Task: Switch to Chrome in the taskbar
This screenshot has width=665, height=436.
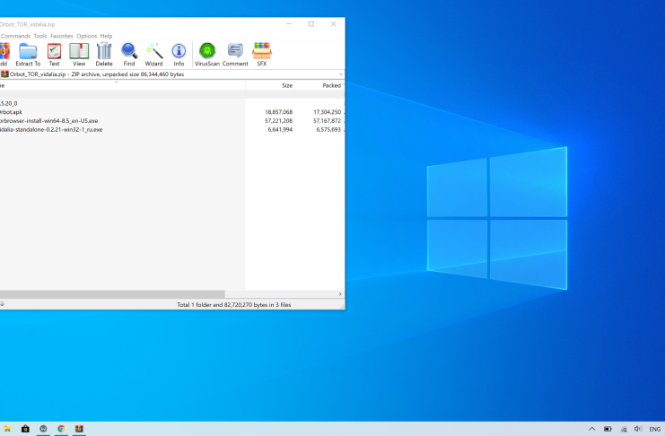Action: click(61, 429)
